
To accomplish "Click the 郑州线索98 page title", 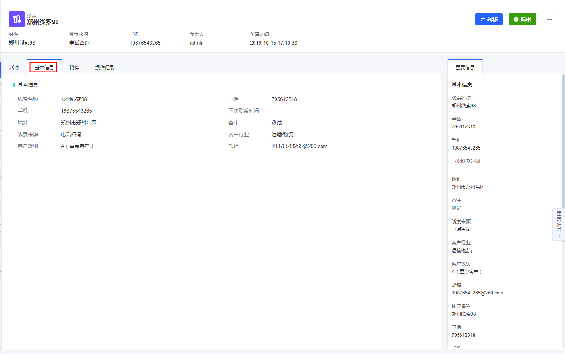I will (x=43, y=22).
